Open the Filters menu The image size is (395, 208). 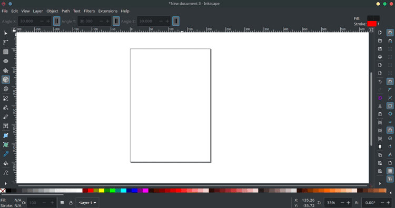coord(89,11)
